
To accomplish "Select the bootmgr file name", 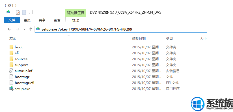I will (x=22, y=77).
